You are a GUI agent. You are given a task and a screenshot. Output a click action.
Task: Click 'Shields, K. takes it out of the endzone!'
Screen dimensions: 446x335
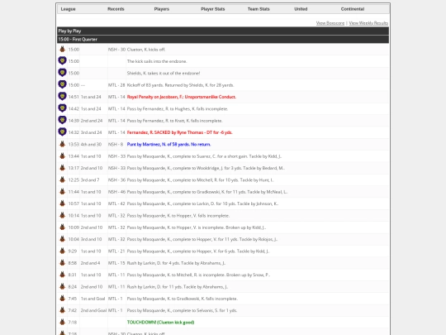point(164,74)
